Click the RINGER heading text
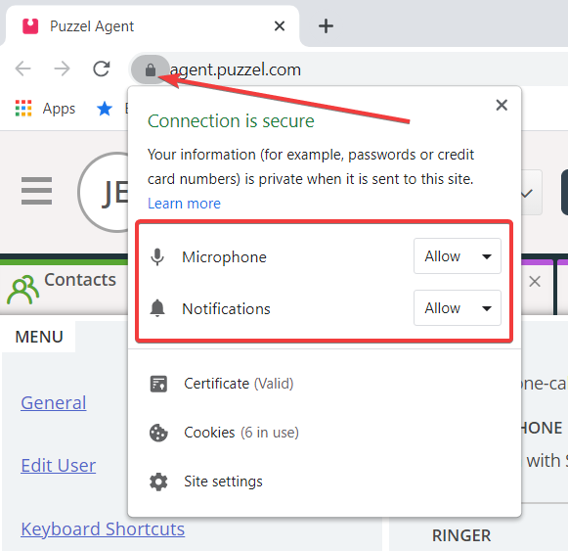This screenshot has height=551, width=568. [461, 535]
